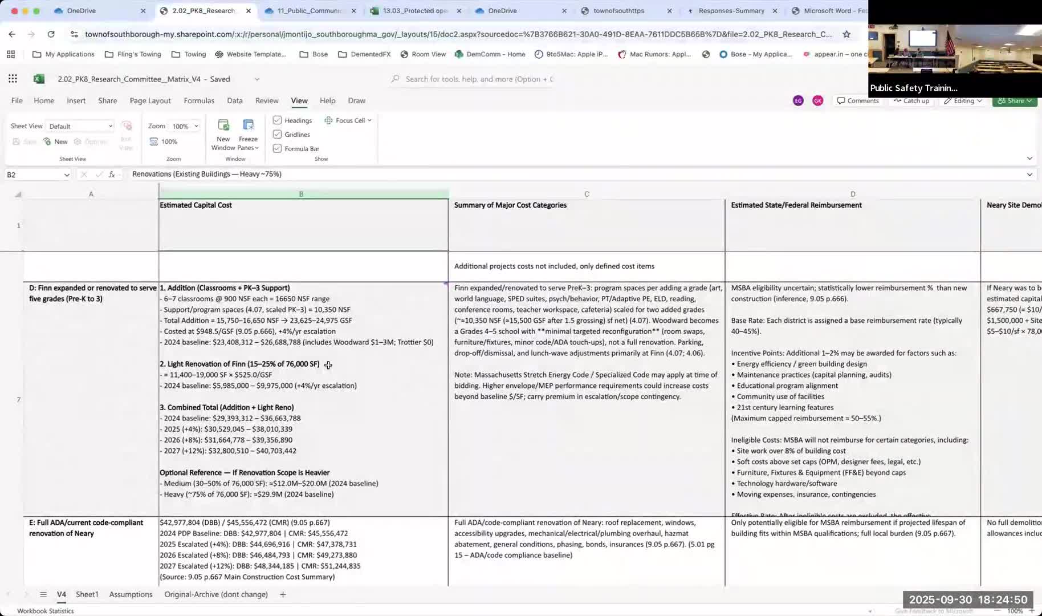Open the all sheets list icon
1042x616 pixels.
pyautogui.click(x=43, y=594)
